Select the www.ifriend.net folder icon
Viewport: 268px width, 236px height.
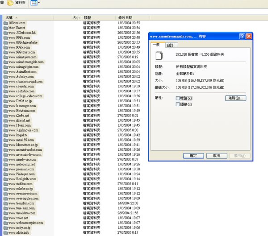[x=6, y=120]
